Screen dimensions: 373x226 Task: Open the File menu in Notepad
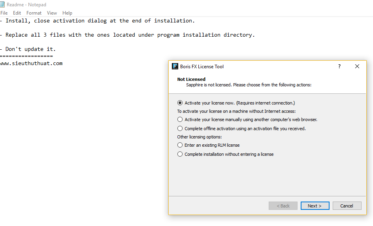[x=4, y=13]
